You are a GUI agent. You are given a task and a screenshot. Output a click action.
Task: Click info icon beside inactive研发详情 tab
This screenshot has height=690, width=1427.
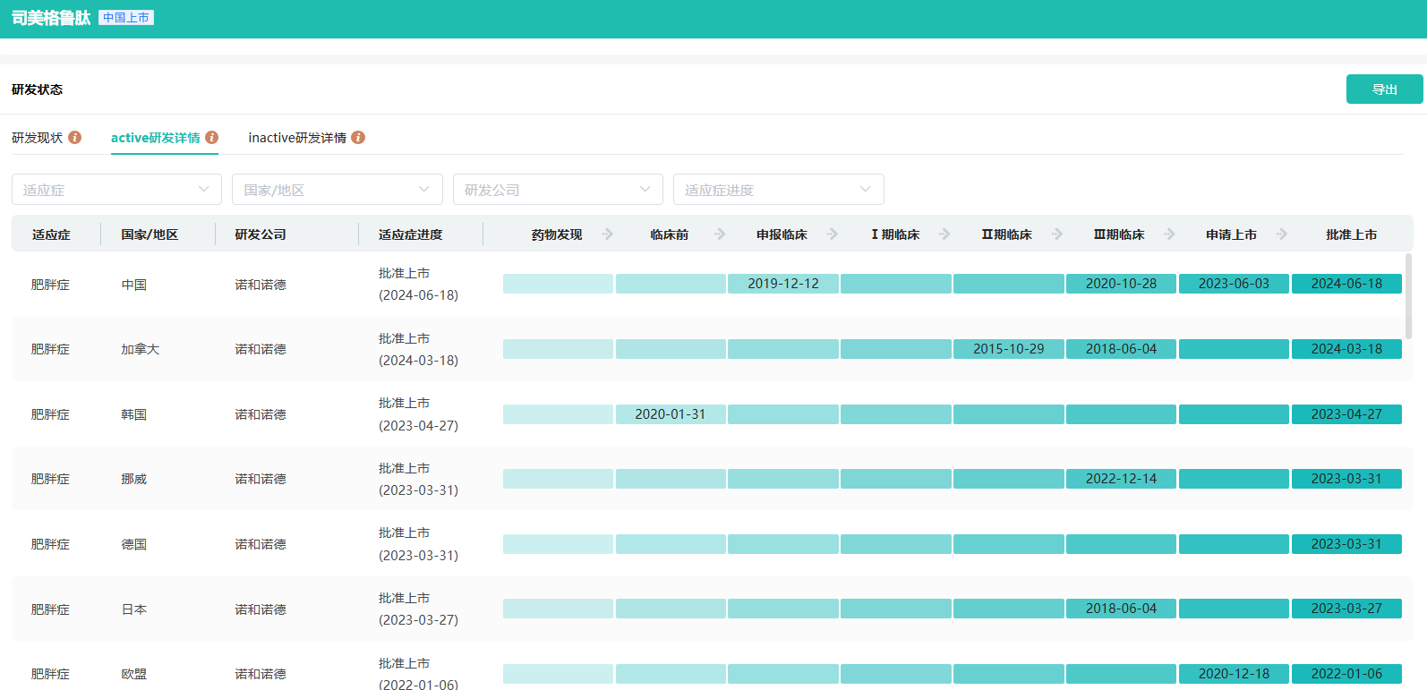358,138
